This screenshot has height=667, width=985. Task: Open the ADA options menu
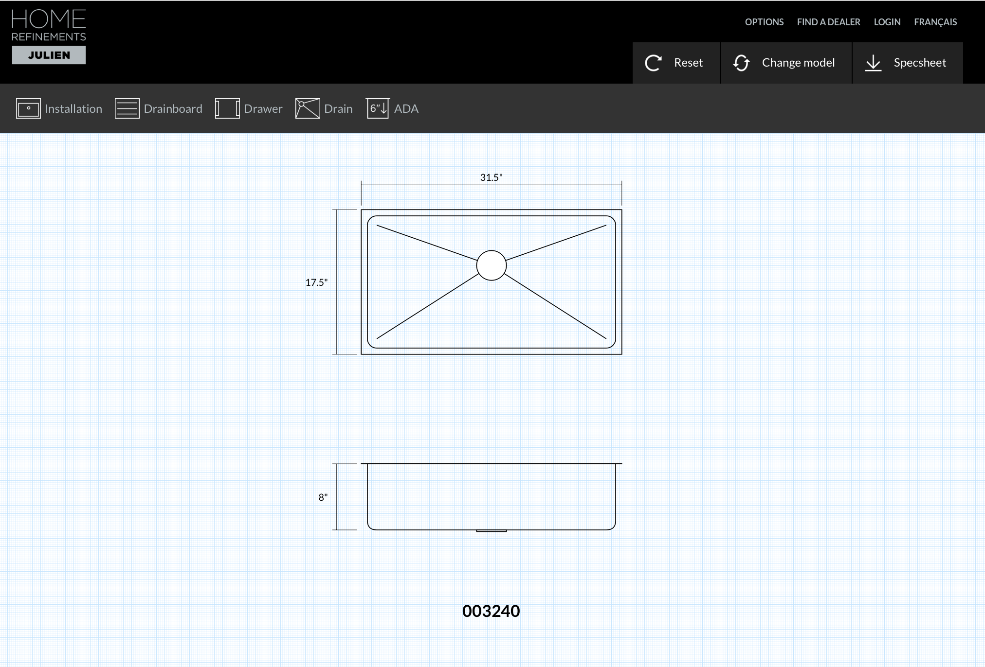click(x=393, y=108)
